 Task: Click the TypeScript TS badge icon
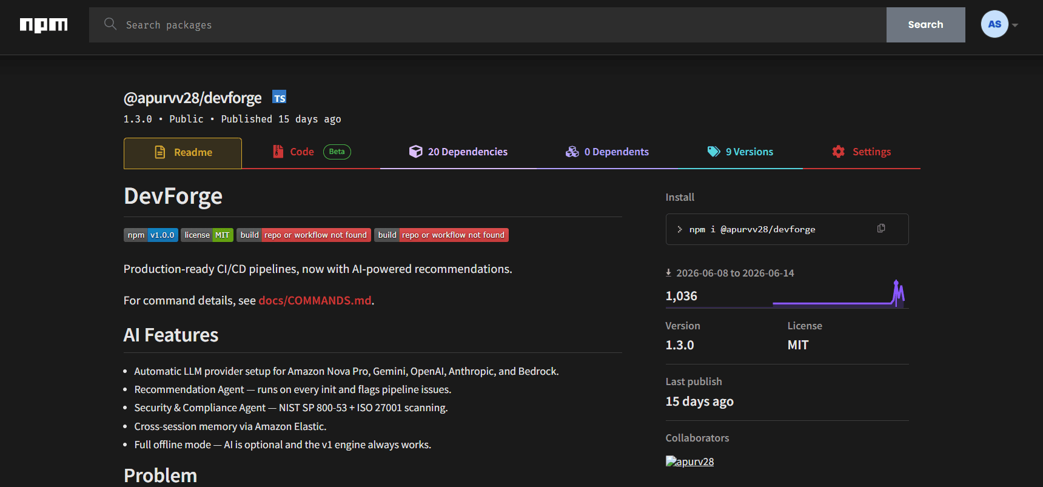tap(279, 98)
